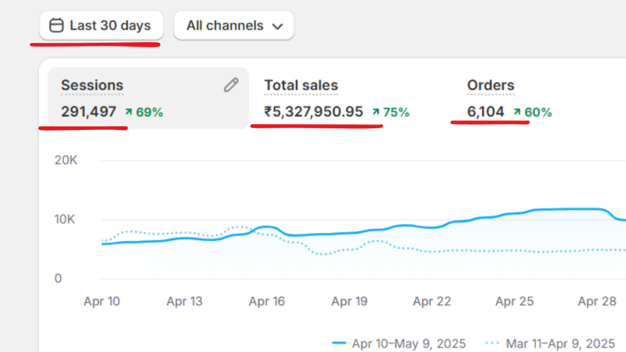The height and width of the screenshot is (352, 626).
Task: Expand the All channels dropdown
Action: tap(234, 26)
